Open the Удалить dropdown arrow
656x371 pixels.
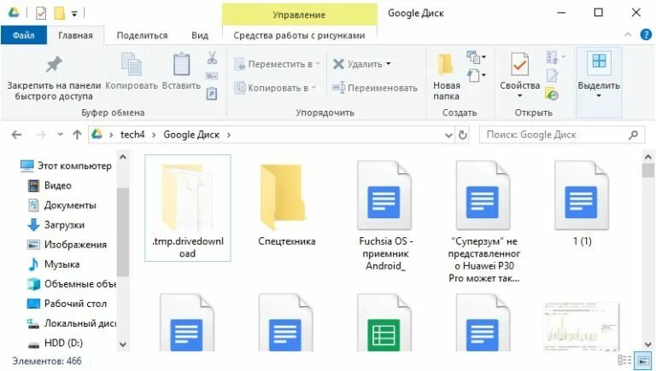click(x=389, y=64)
